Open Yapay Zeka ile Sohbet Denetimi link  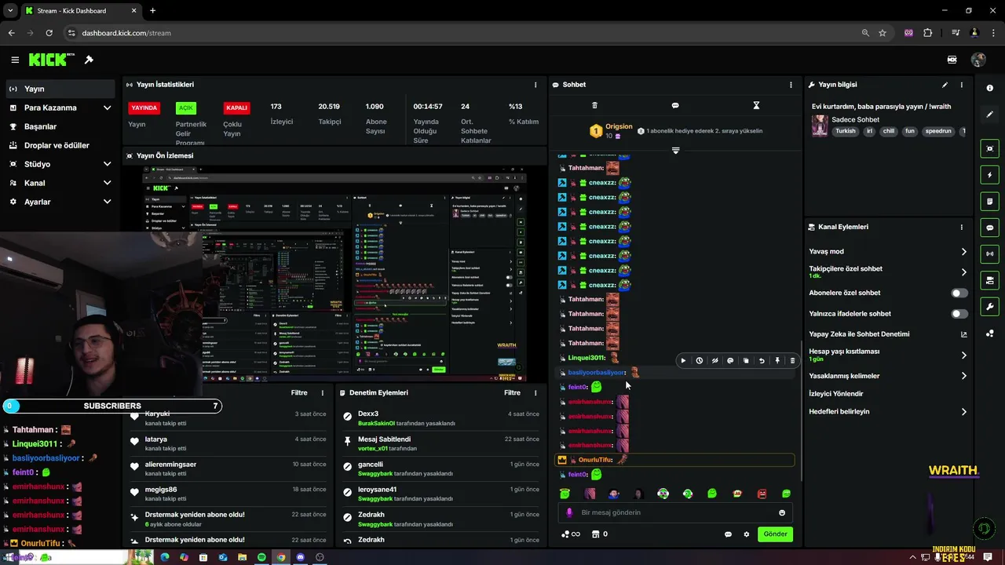coord(888,334)
